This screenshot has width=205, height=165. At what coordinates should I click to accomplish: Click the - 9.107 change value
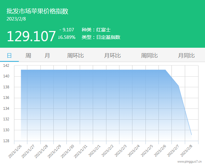[67, 30]
